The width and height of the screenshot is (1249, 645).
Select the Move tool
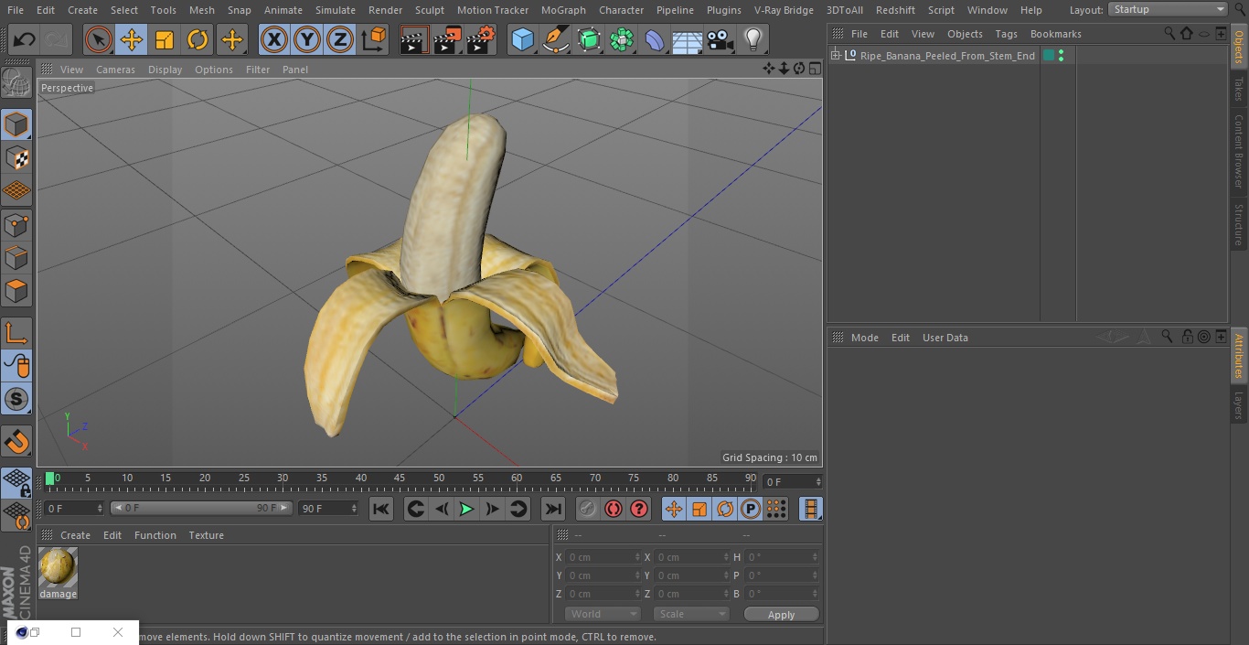[132, 39]
